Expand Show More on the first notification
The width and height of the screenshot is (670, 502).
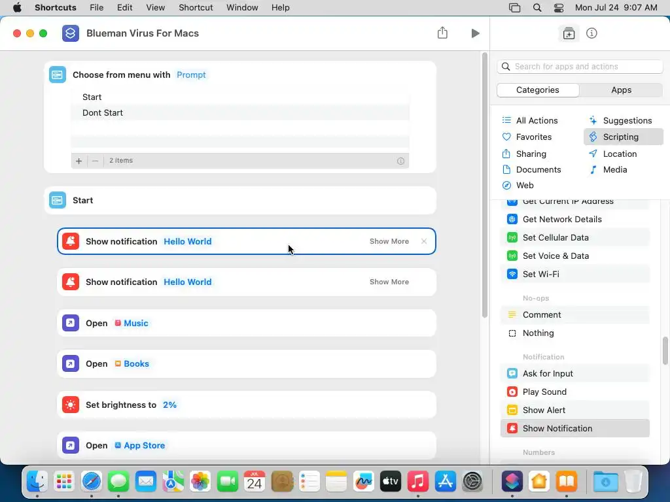(x=389, y=241)
